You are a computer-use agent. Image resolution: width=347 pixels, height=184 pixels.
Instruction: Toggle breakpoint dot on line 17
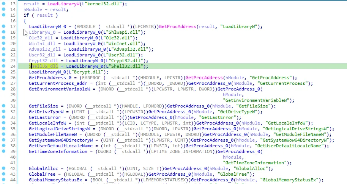(x=3, y=26)
